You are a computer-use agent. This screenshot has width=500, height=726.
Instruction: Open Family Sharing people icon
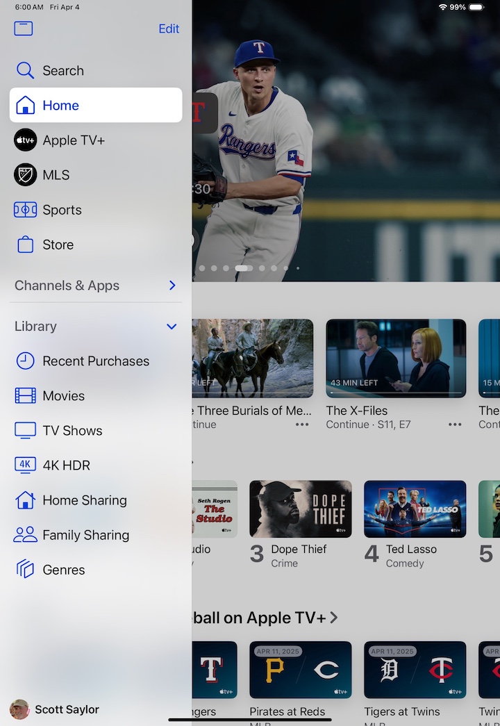click(x=26, y=535)
